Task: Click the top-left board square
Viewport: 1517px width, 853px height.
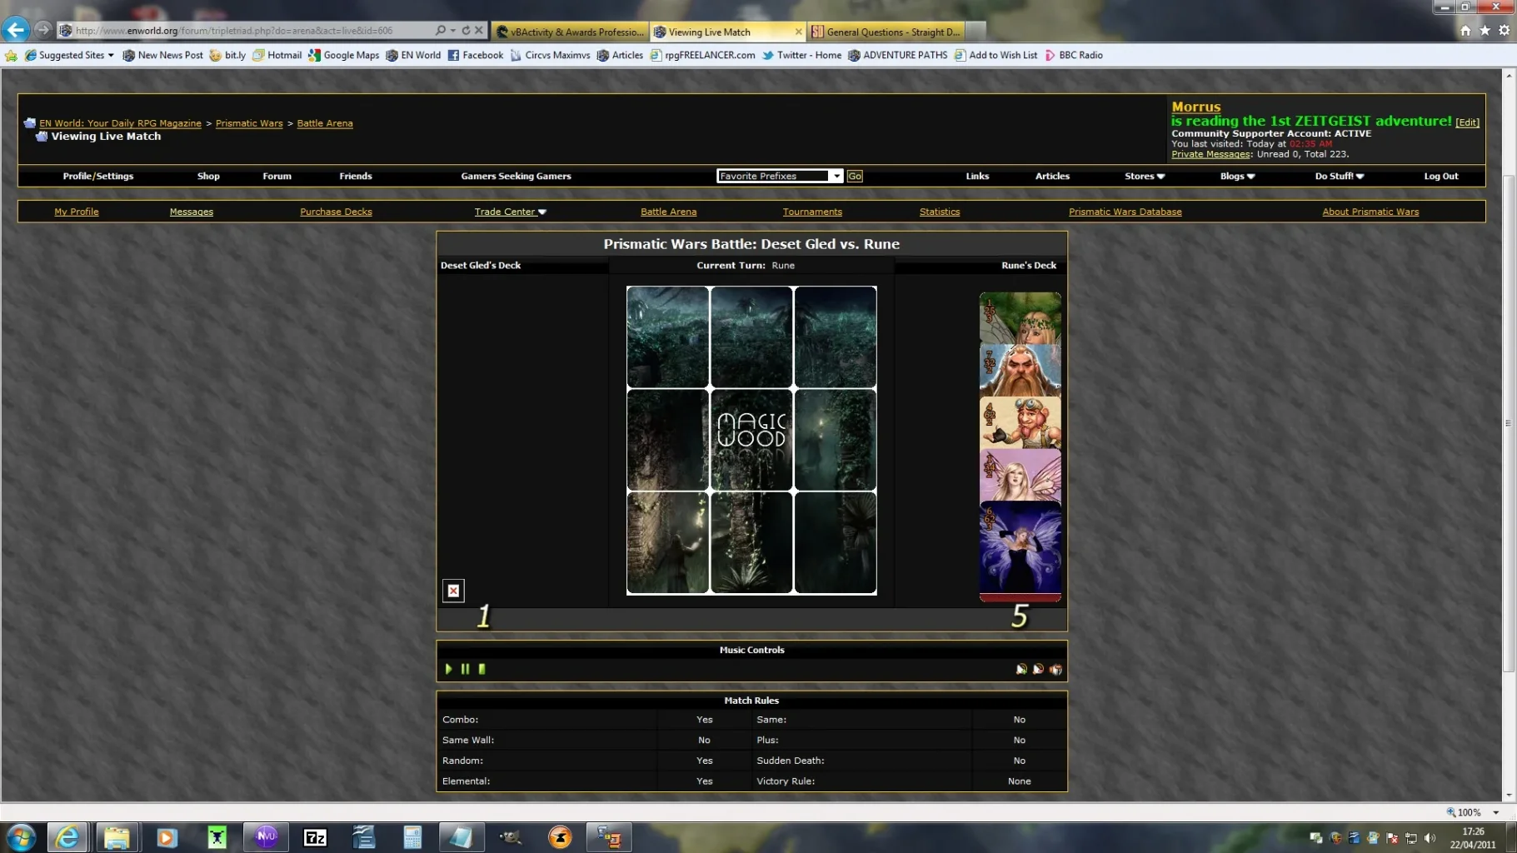Action: (x=667, y=337)
